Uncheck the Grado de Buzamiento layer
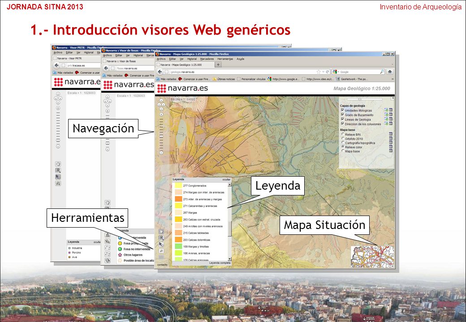Image resolution: width=466 pixels, height=322 pixels. tap(342, 114)
